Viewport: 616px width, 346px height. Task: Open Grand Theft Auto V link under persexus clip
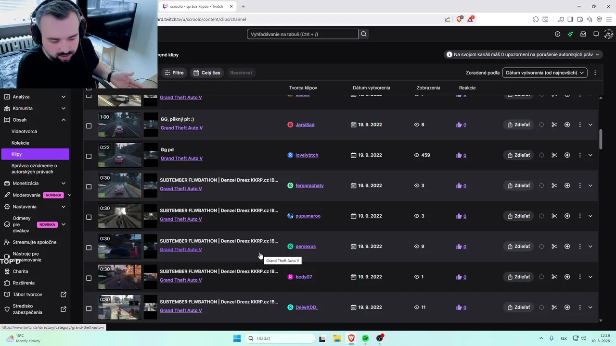tap(181, 249)
